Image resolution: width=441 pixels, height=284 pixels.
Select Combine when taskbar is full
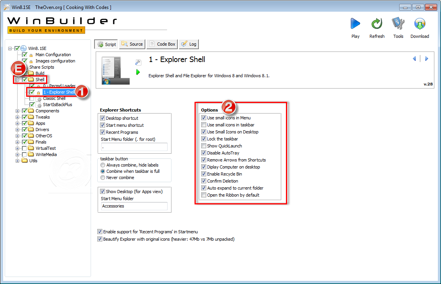point(103,171)
